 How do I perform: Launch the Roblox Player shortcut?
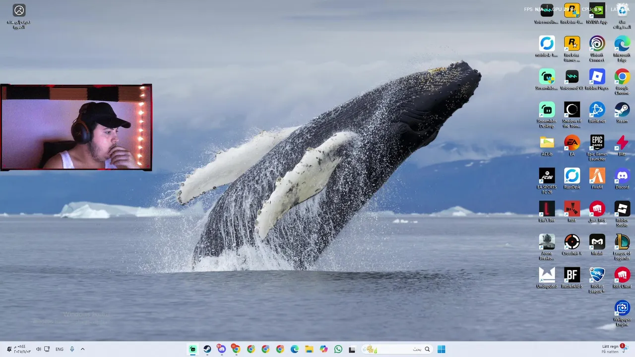(x=597, y=79)
